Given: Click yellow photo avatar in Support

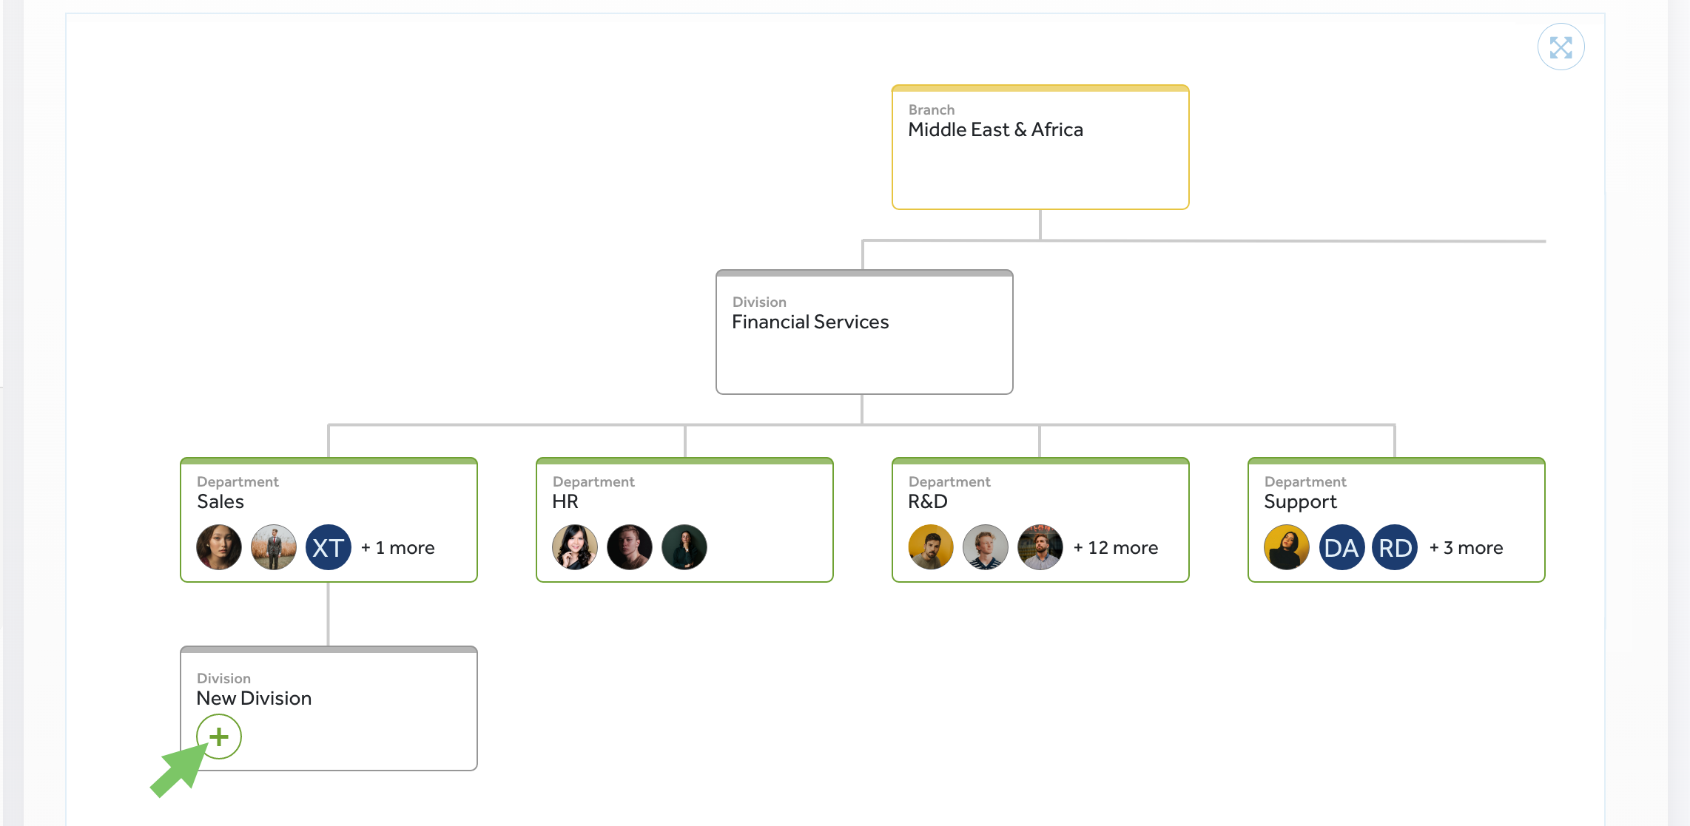Looking at the screenshot, I should (x=1287, y=547).
